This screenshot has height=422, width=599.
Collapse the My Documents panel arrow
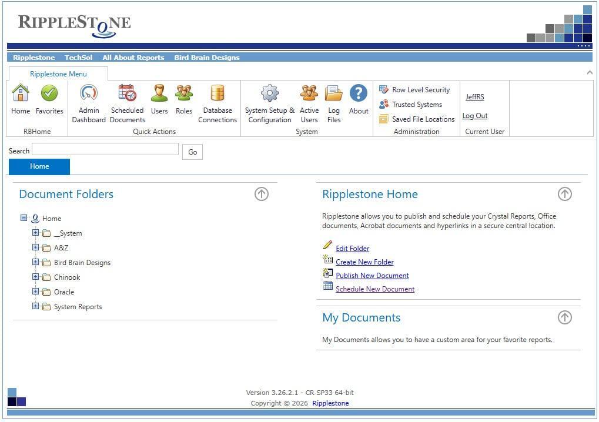tap(564, 317)
